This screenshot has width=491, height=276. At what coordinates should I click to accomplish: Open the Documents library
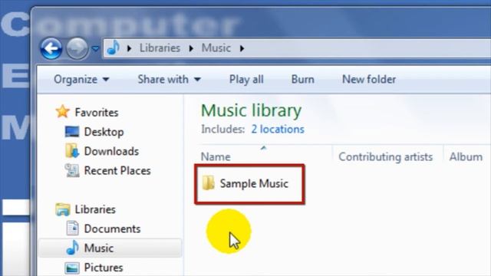click(x=112, y=229)
